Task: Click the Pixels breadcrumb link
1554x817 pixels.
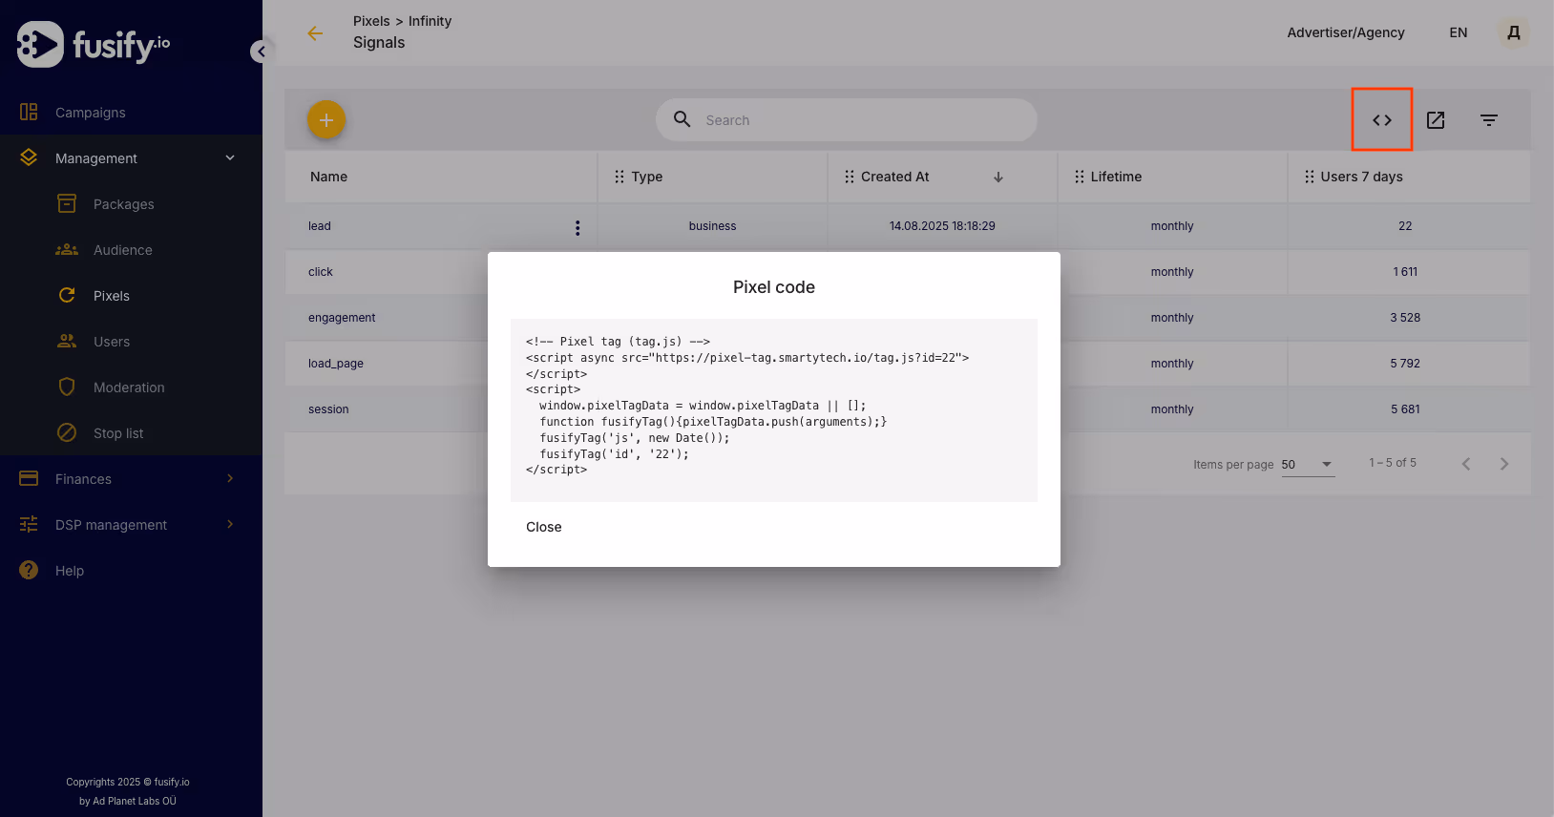Action: coord(371,21)
